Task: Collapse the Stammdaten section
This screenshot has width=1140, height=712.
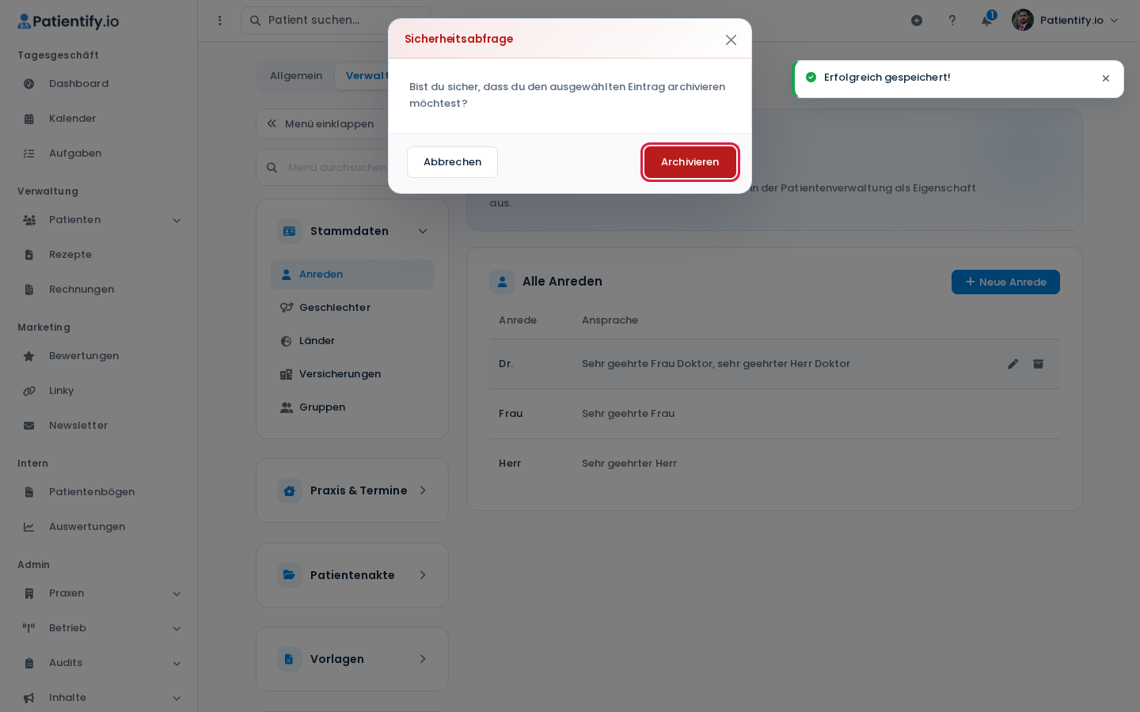Action: (x=352, y=231)
